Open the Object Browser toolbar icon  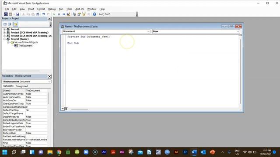[84, 14]
